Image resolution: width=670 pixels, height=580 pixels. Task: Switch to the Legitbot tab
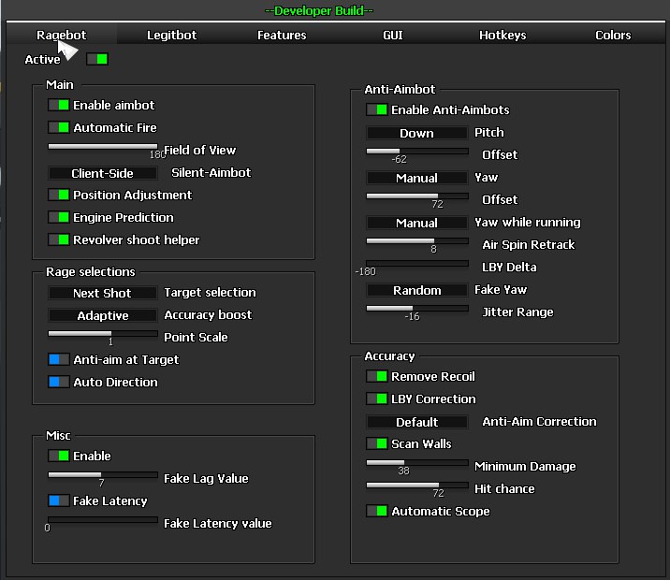(x=171, y=36)
